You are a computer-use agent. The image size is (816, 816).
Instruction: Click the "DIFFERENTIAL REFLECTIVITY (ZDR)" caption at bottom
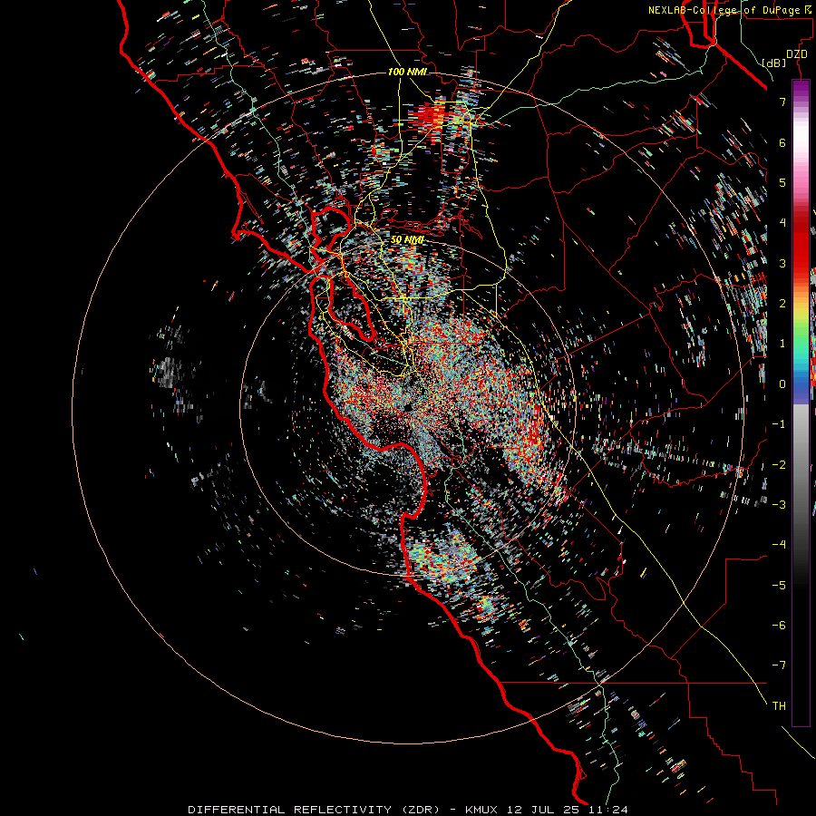tap(314, 810)
